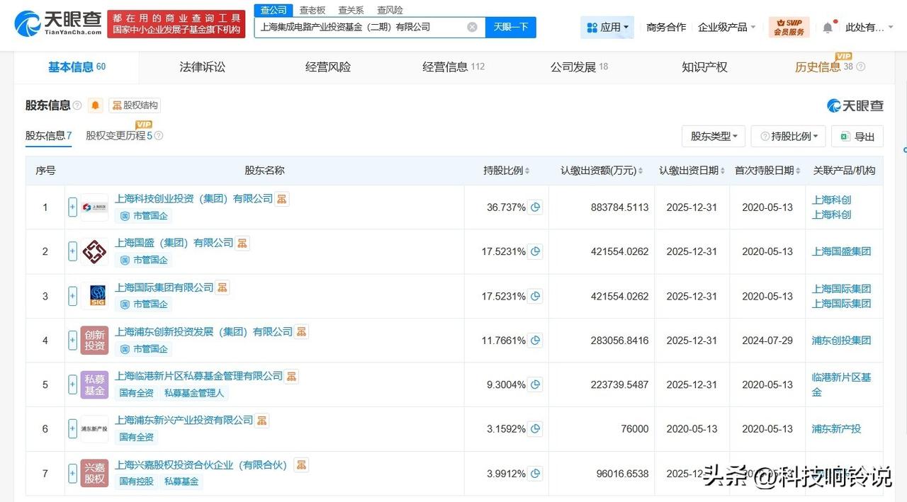
Task: Clear search box with the X icon
Action: point(472,28)
